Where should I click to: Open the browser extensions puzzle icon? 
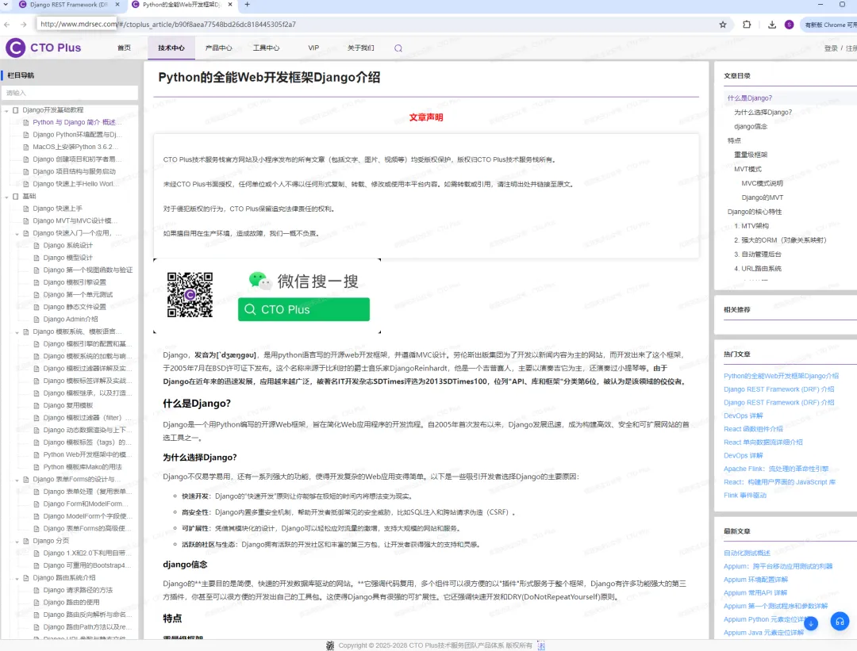coord(747,25)
